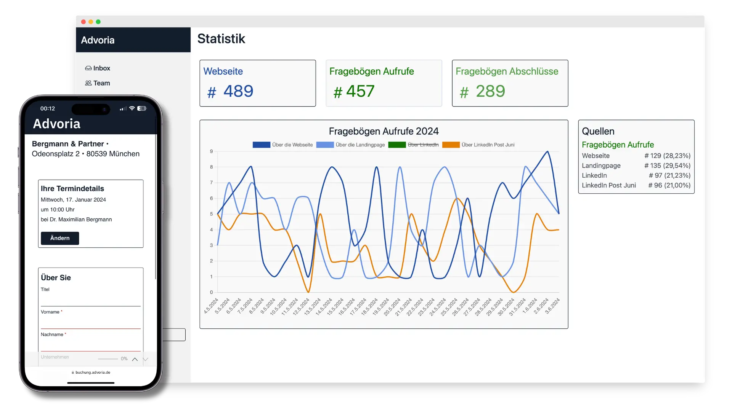Click the Ändern button on mobile
Viewport: 732px width, 411px height.
point(60,238)
